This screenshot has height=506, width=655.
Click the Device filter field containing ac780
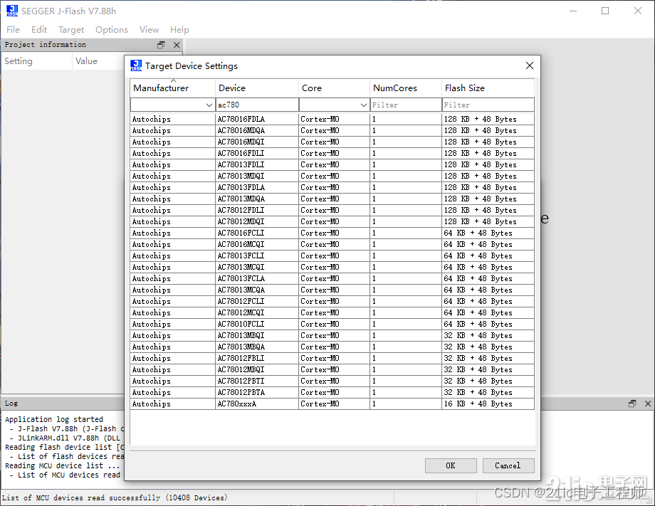[x=257, y=105]
